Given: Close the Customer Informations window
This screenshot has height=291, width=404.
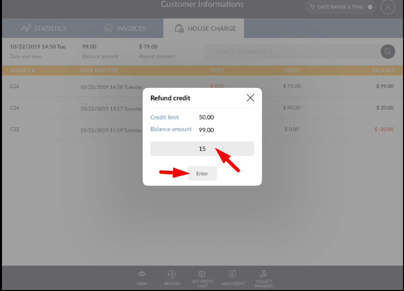Looking at the screenshot, I should pyautogui.click(x=388, y=7).
